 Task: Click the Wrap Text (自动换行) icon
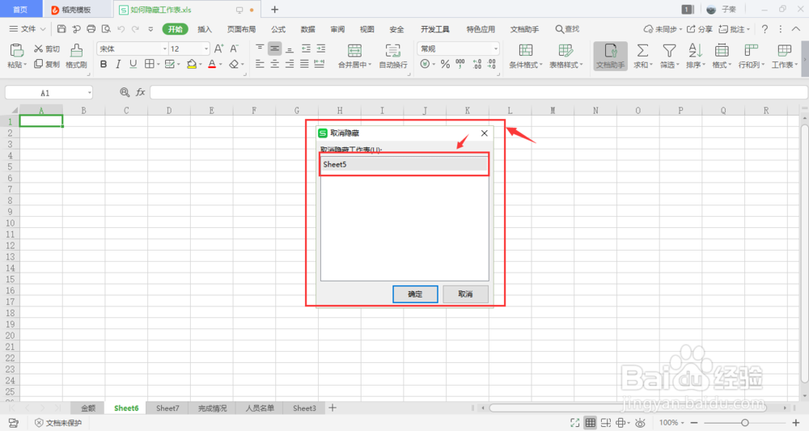tap(392, 50)
